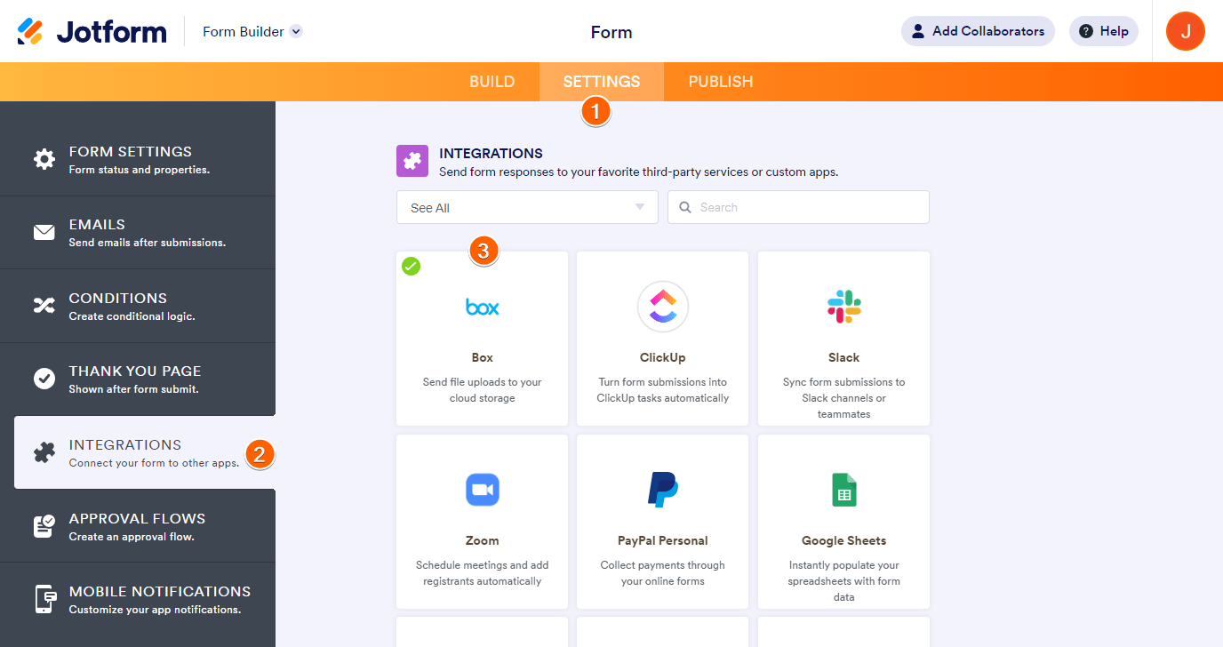1223x647 pixels.
Task: Click the Thank You Page checkmark icon
Action: (x=44, y=379)
